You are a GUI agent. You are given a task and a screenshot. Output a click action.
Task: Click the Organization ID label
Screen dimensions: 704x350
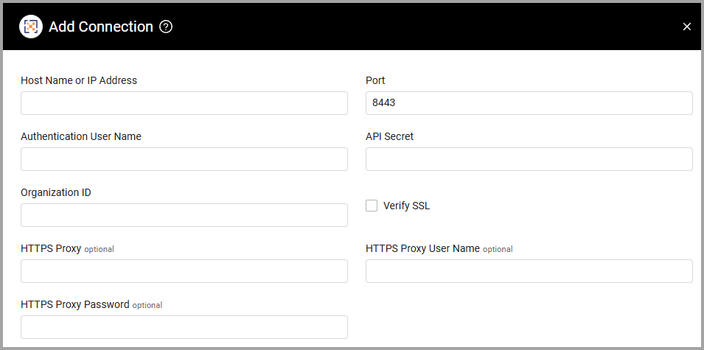point(56,192)
